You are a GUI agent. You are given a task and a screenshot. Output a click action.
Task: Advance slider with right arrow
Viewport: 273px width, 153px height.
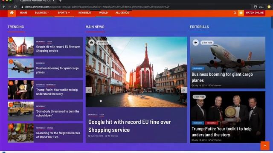coord(184,90)
